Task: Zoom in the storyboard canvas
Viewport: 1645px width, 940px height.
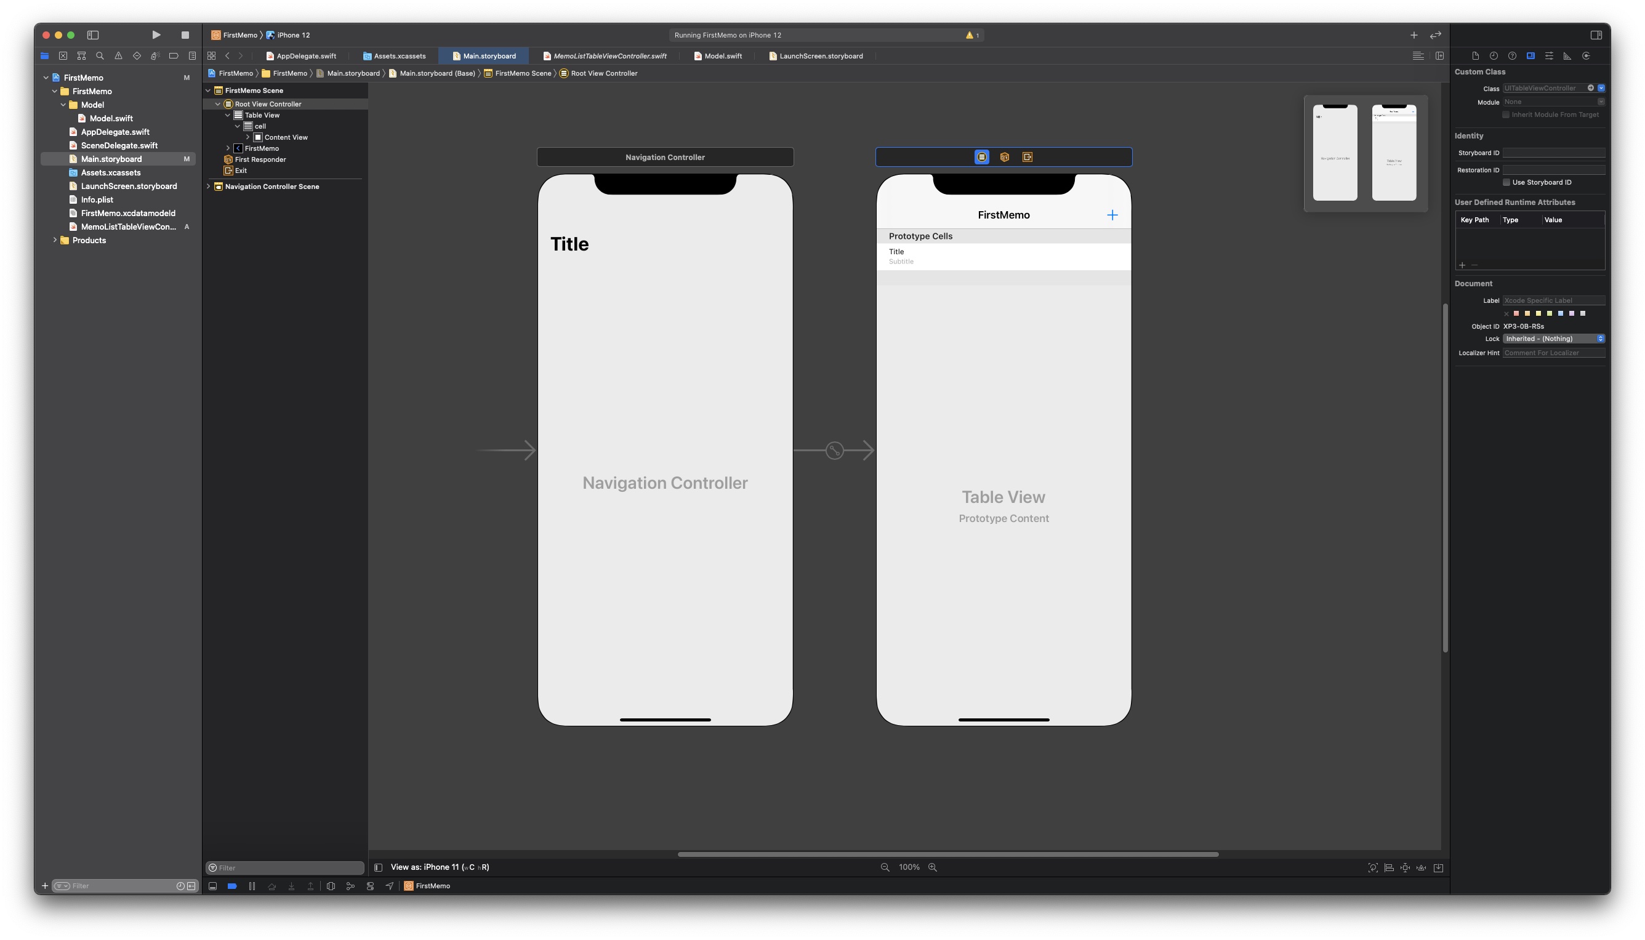Action: point(932,867)
